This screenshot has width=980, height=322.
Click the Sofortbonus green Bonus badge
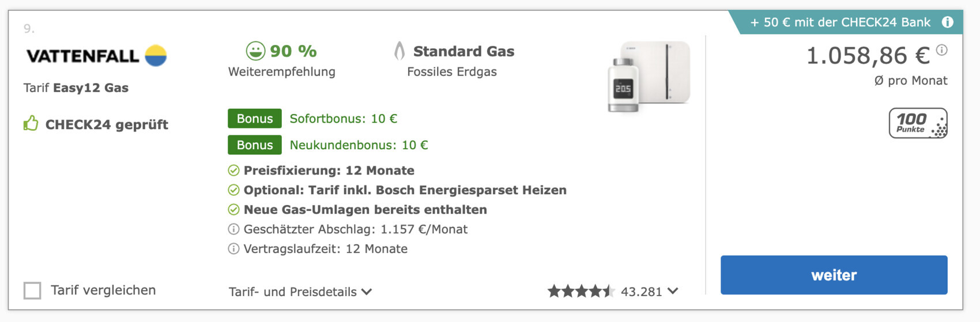click(254, 119)
